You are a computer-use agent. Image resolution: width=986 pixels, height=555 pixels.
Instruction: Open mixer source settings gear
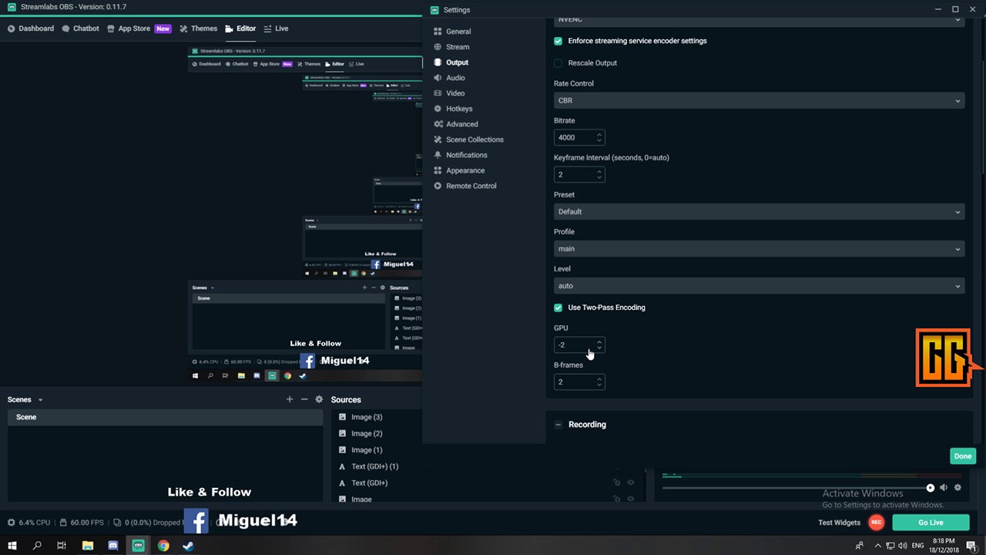point(957,488)
